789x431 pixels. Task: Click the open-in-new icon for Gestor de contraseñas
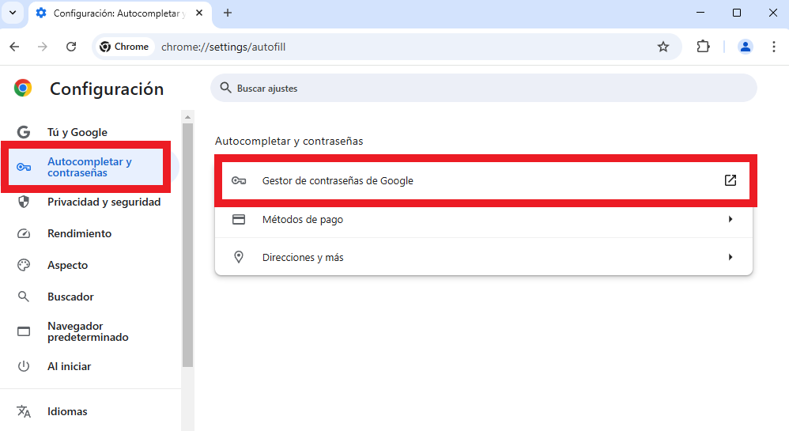[730, 180]
